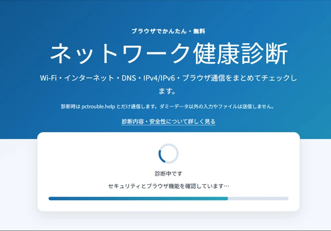The width and height of the screenshot is (331, 231).
Task: Click the Wi-Fi・インターネット・DNS description text
Action: tap(168, 84)
